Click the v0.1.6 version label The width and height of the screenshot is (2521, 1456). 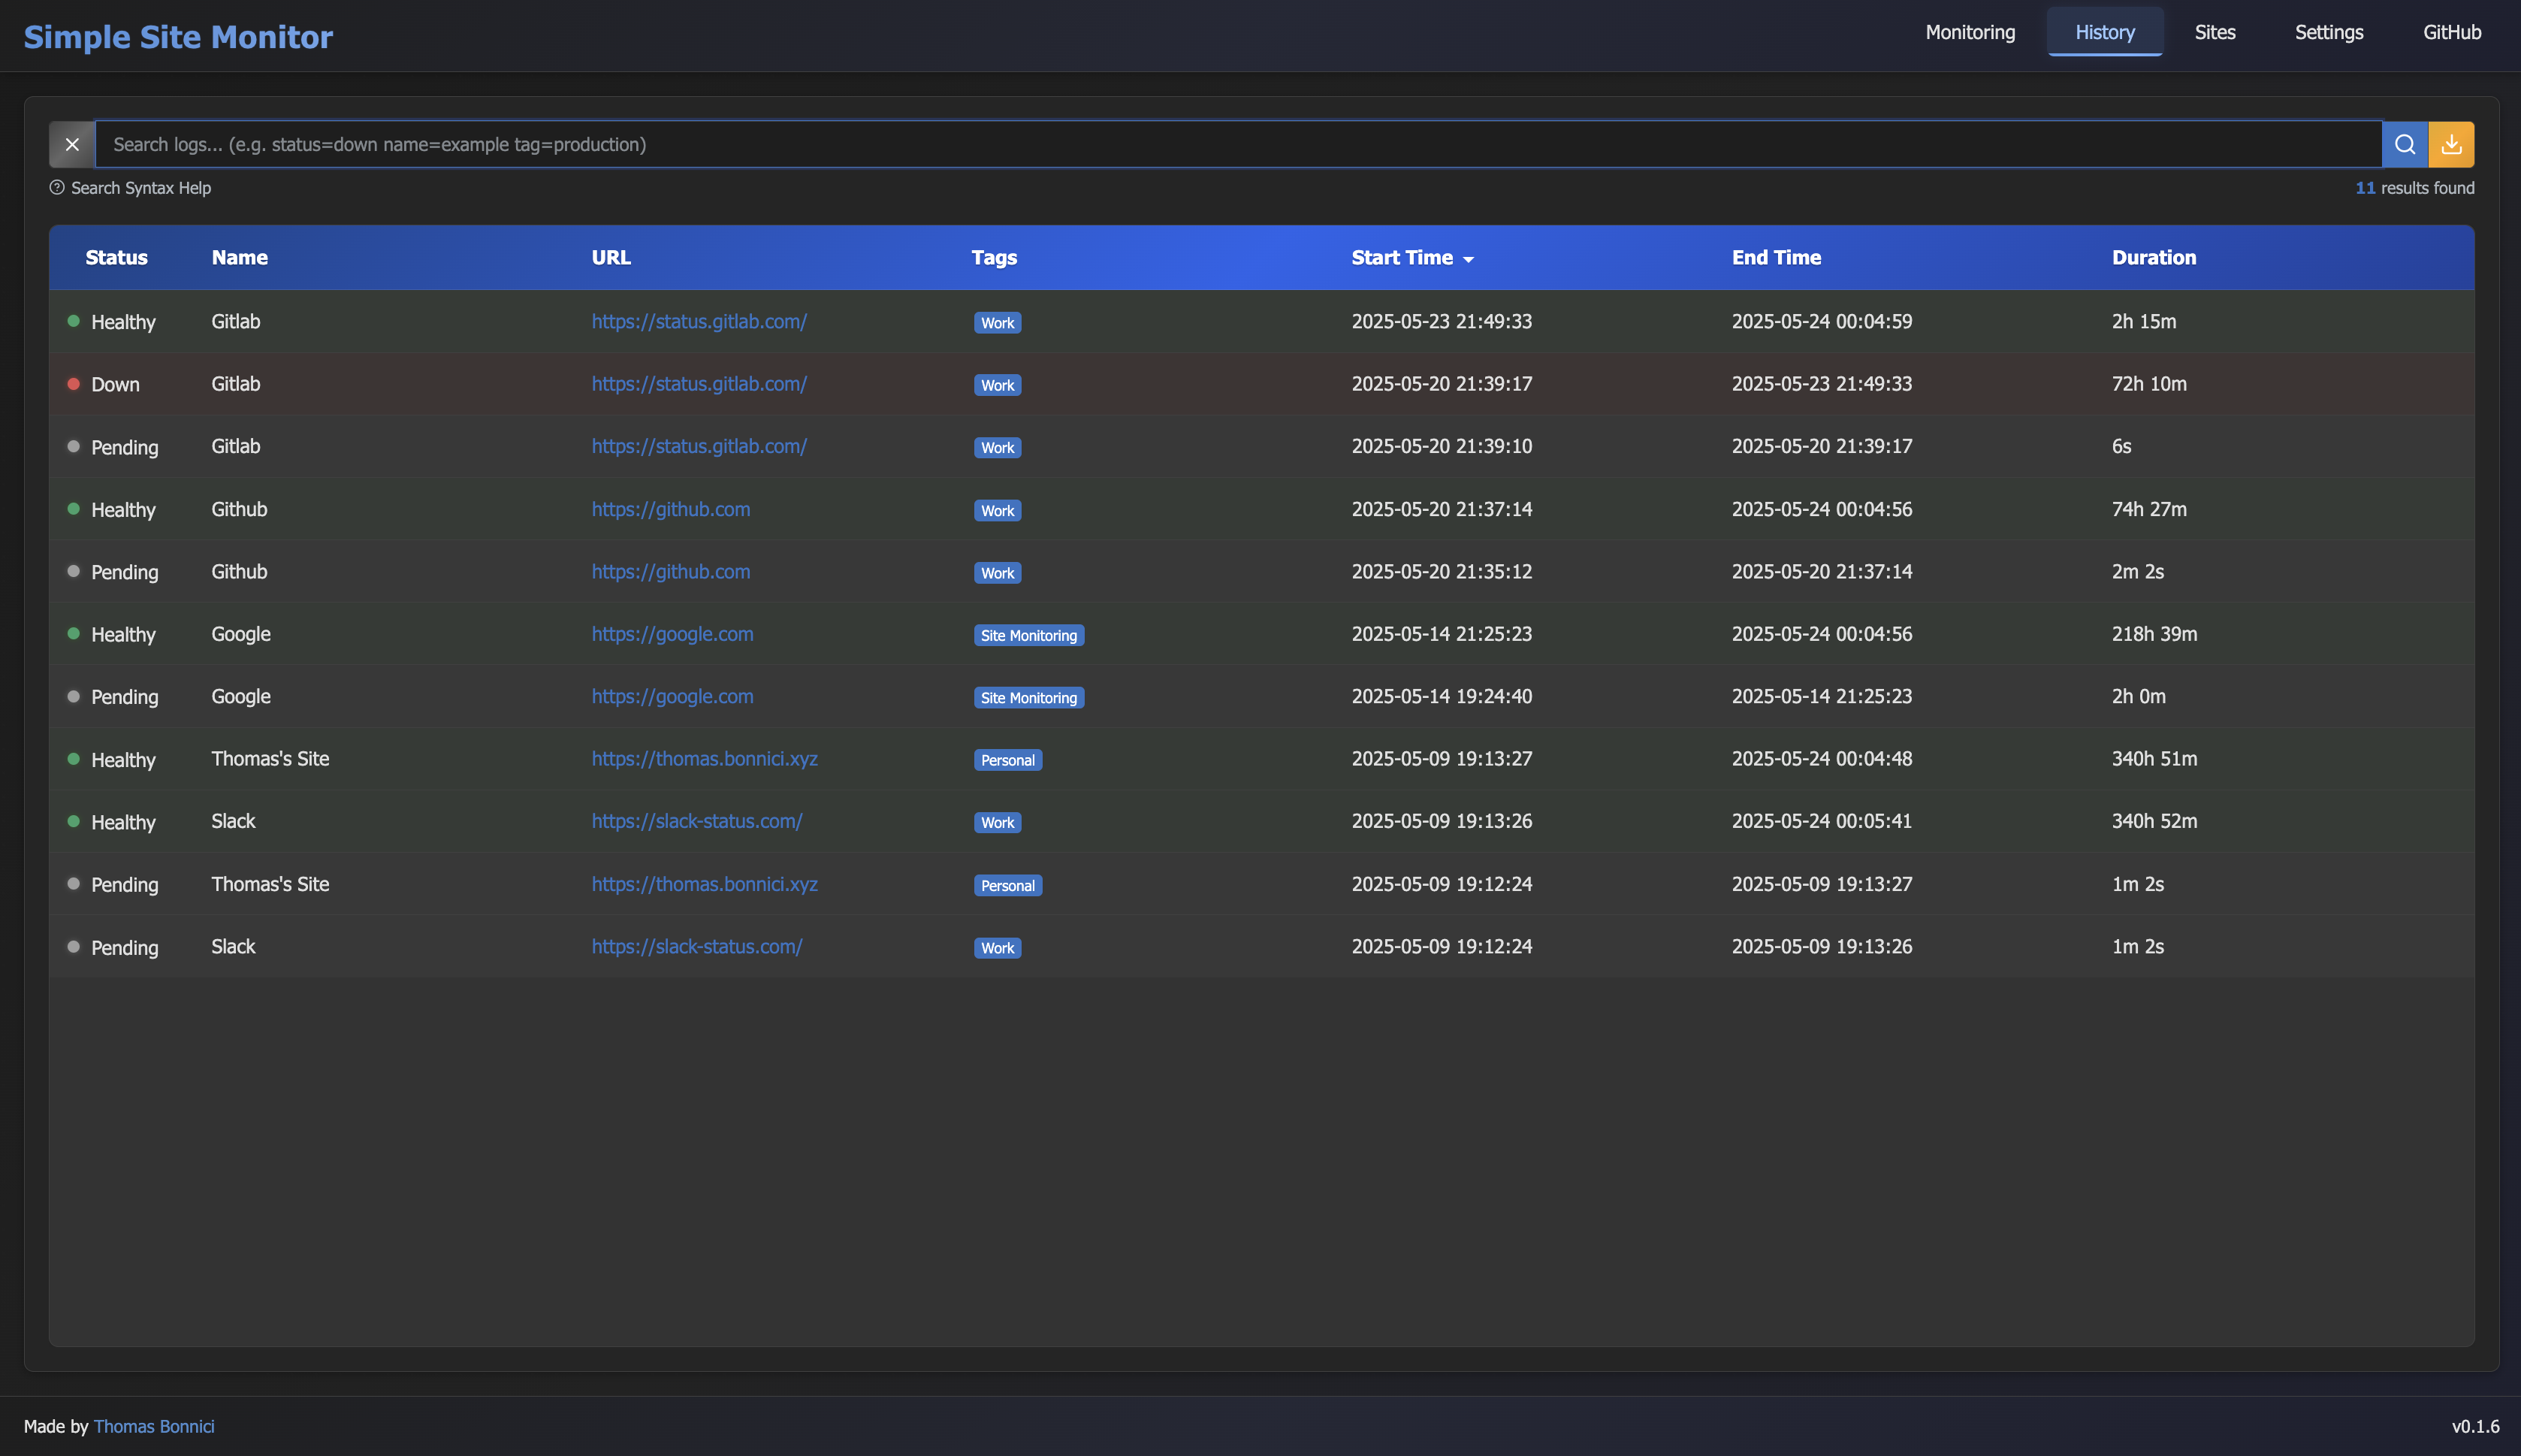coord(2475,1426)
